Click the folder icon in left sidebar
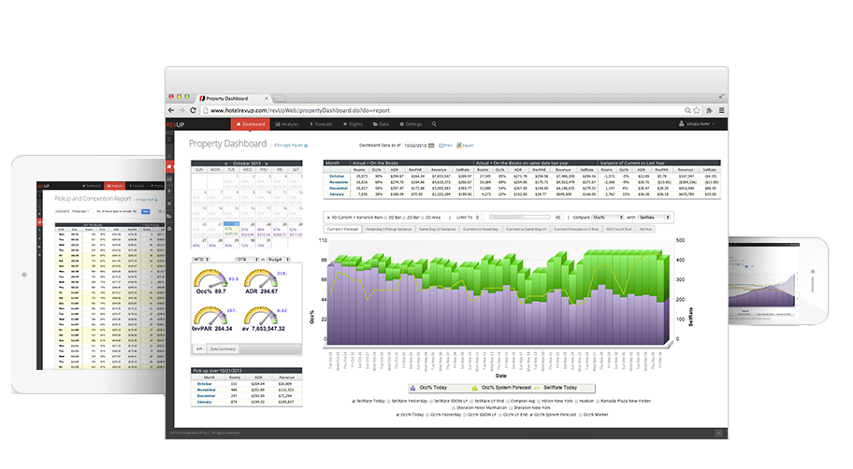Screen dimensions: 853x469 [169, 217]
